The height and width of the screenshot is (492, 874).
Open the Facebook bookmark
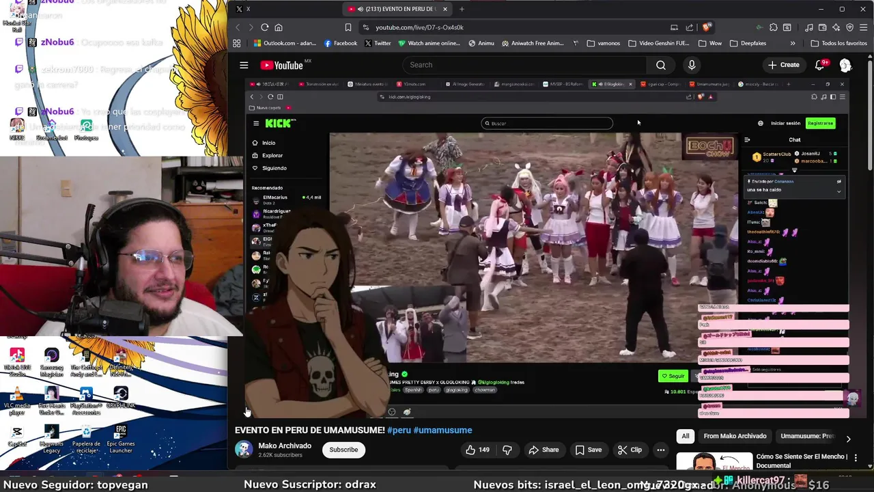coord(341,43)
